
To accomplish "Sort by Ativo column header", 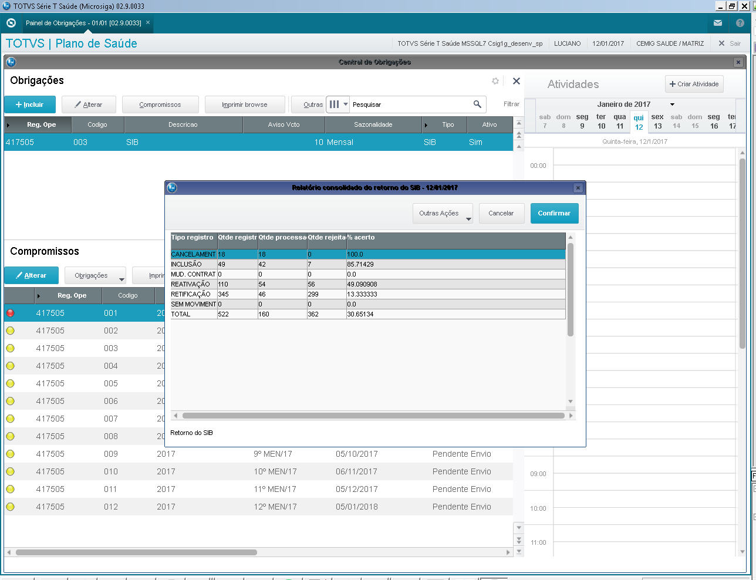I will [x=490, y=124].
